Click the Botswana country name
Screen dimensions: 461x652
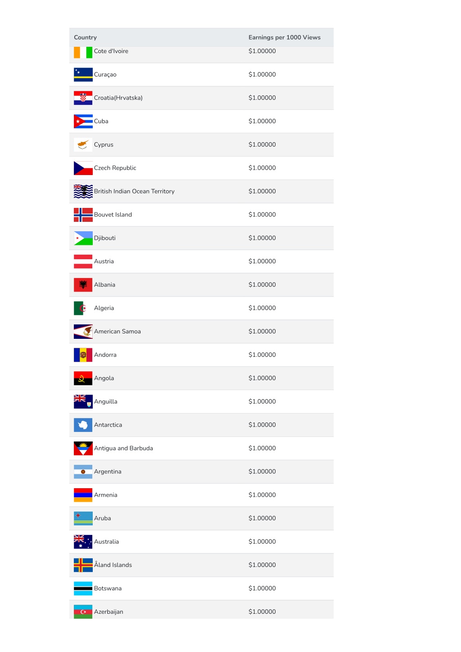tap(108, 589)
